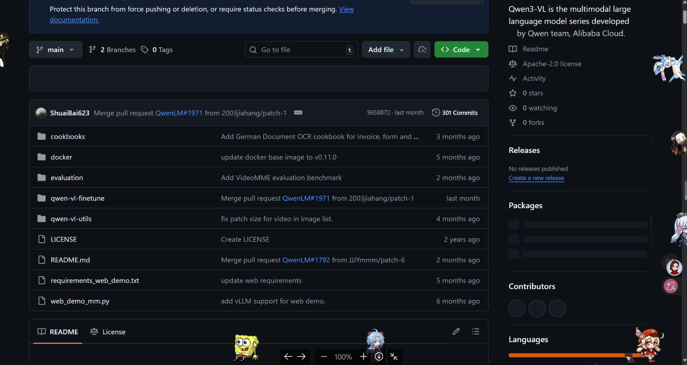Image resolution: width=687 pixels, height=365 pixels.
Task: Open the 9658872 commit hash
Action: pos(378,113)
